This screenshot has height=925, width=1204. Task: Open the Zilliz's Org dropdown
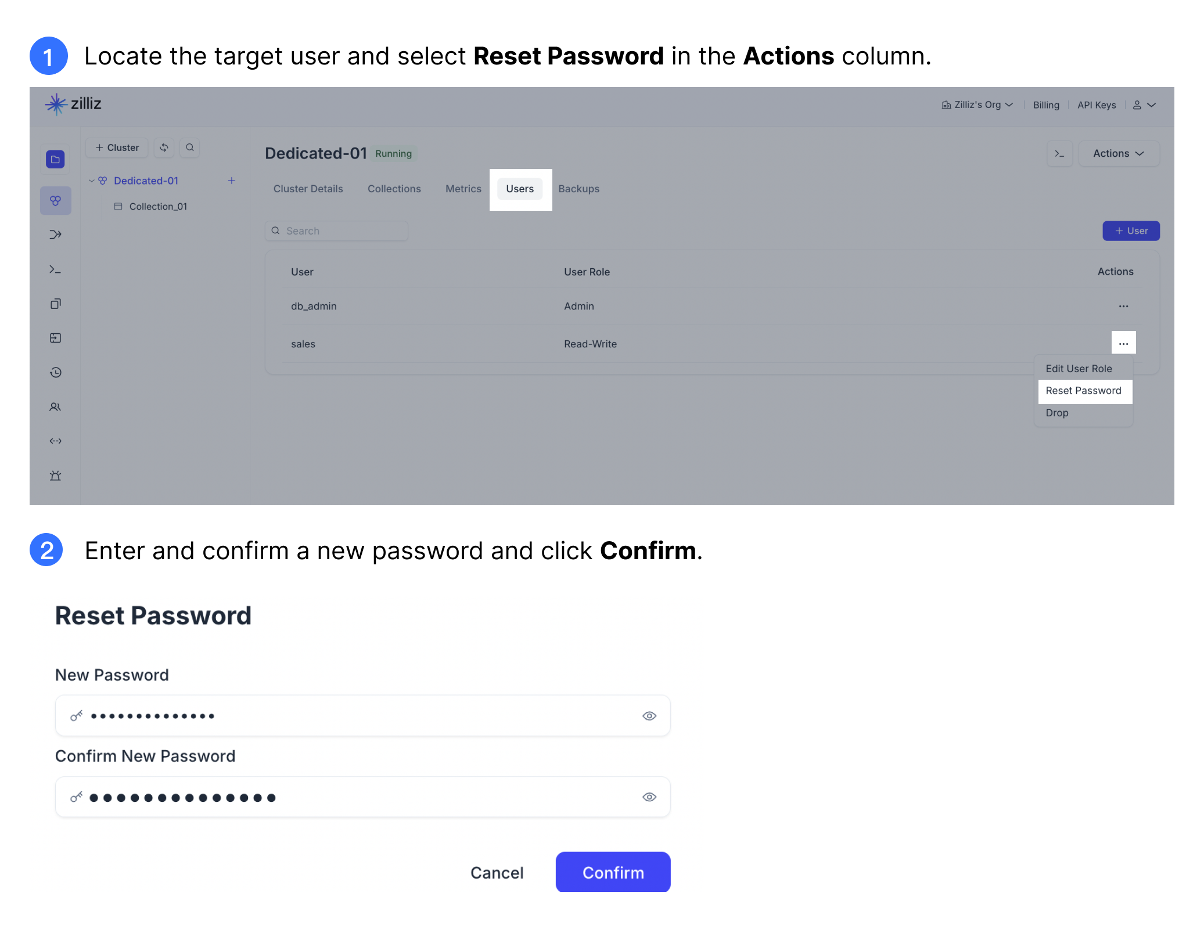pyautogui.click(x=977, y=105)
